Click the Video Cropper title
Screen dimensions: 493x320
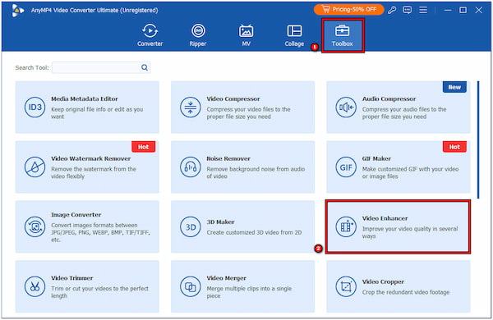tap(383, 281)
